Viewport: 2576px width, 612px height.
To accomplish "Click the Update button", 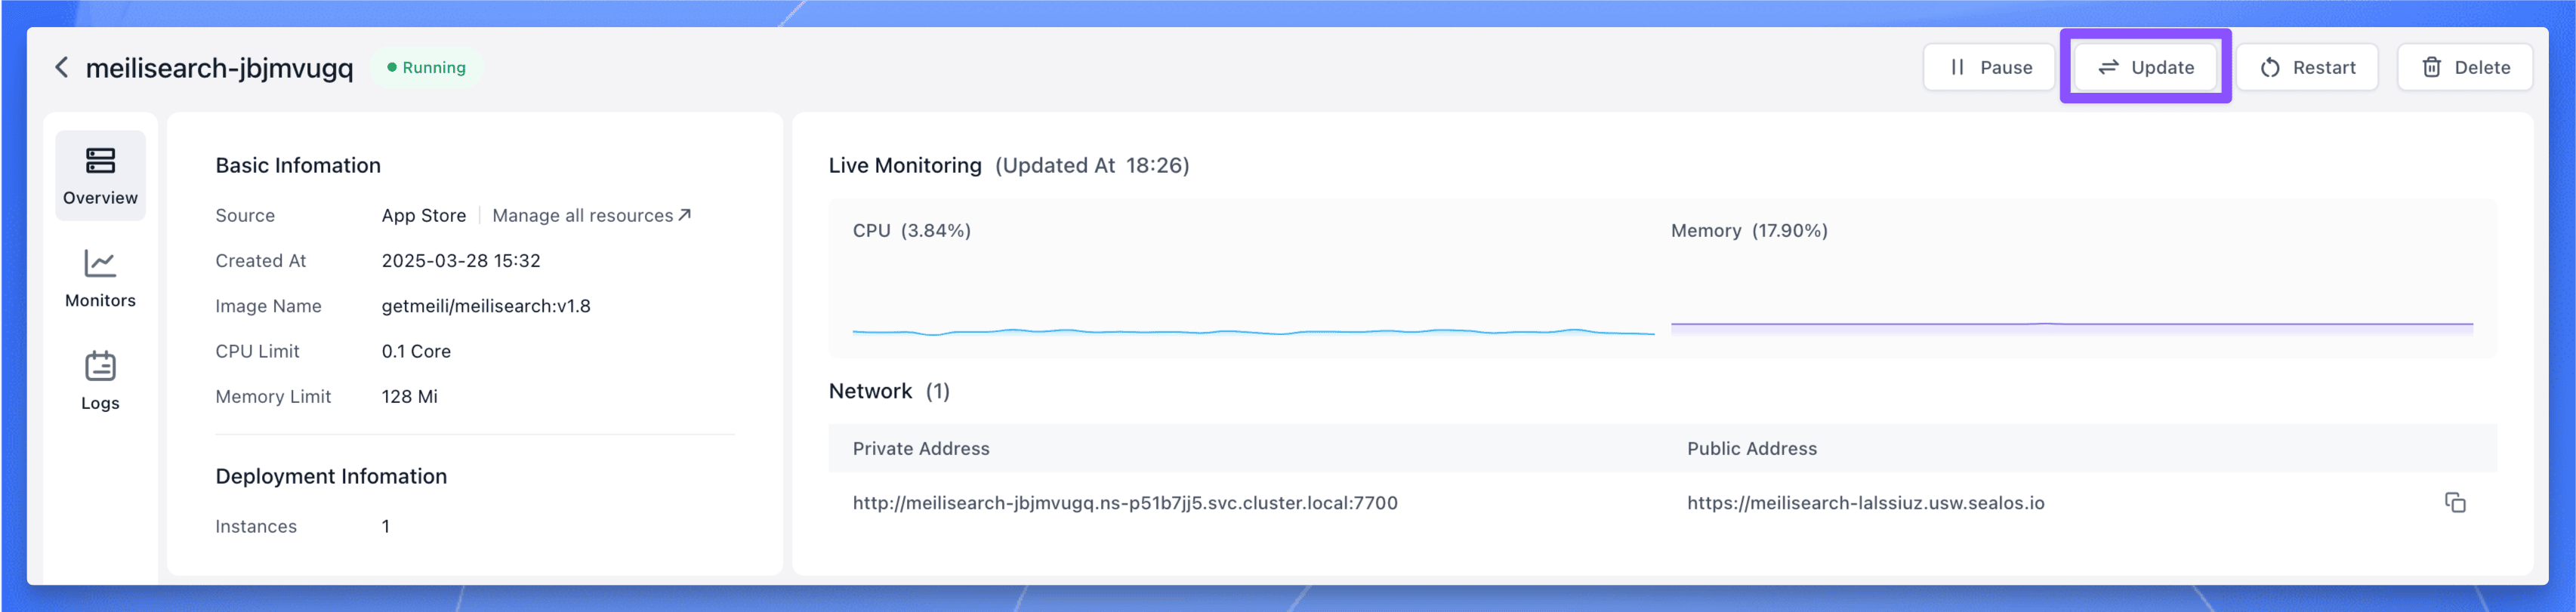I will coord(2146,67).
